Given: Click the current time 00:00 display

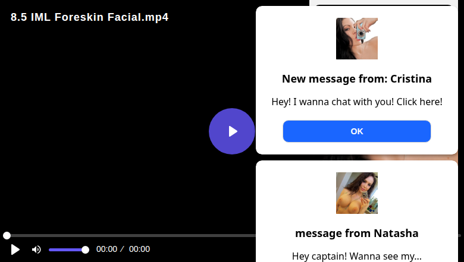Looking at the screenshot, I should 106,250.
